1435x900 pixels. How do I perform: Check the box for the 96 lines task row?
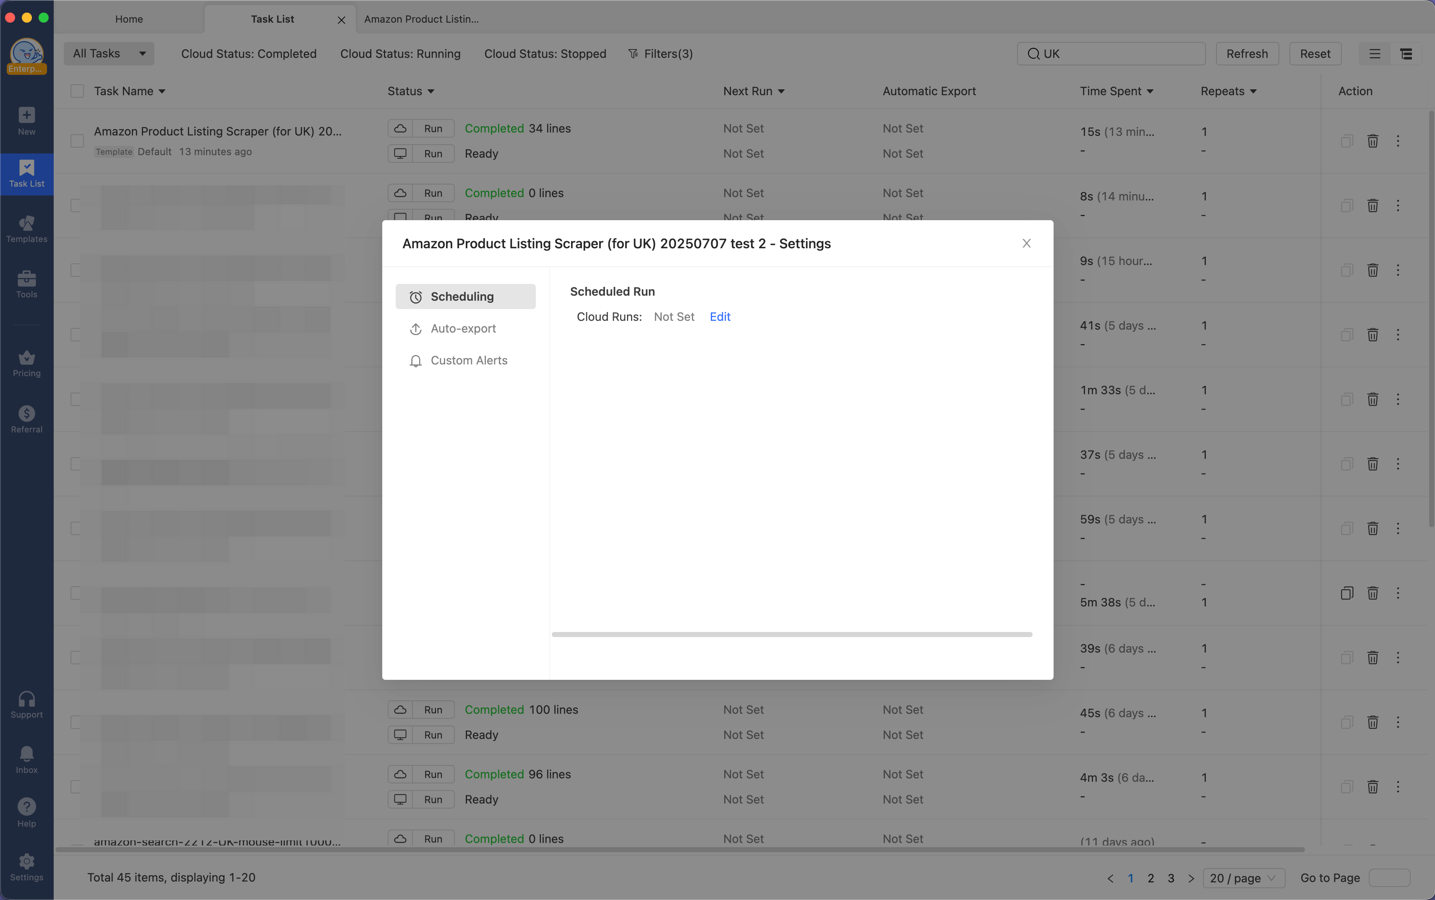point(76,787)
